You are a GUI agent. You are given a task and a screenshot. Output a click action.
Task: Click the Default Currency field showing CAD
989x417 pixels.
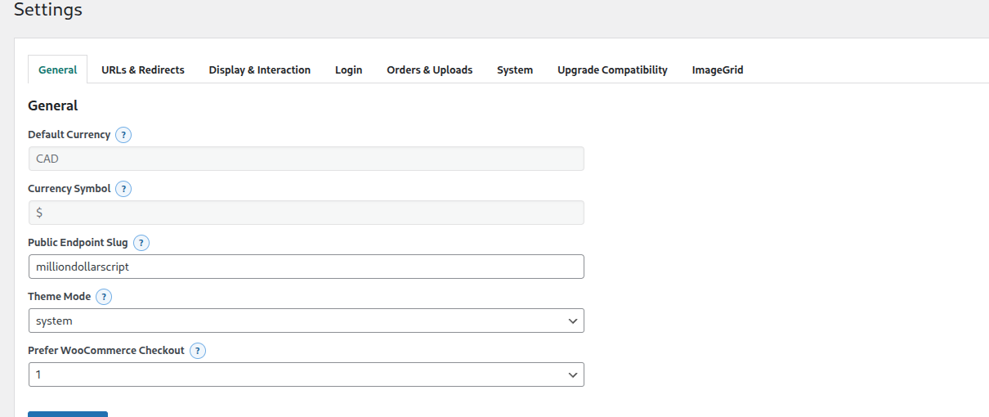(306, 159)
